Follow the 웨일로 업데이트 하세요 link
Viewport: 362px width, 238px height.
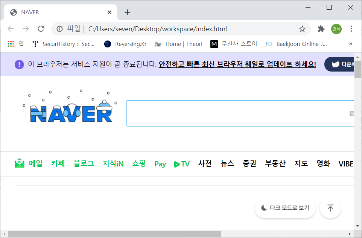click(237, 64)
